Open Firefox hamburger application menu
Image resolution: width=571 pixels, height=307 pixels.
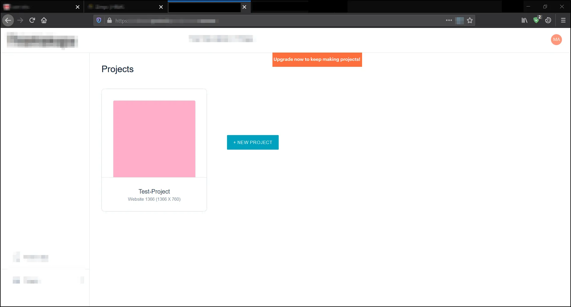[x=563, y=20]
